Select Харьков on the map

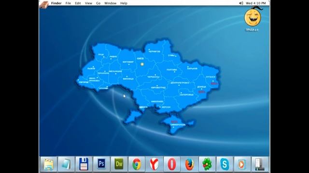(x=192, y=68)
